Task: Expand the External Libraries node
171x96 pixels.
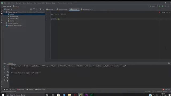Action: tap(4, 23)
